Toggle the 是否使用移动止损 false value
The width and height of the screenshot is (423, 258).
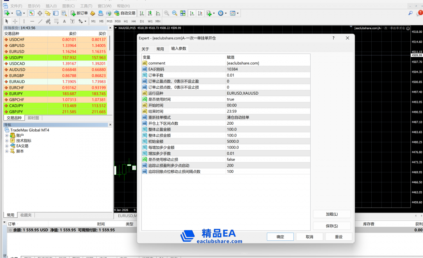pos(231,159)
